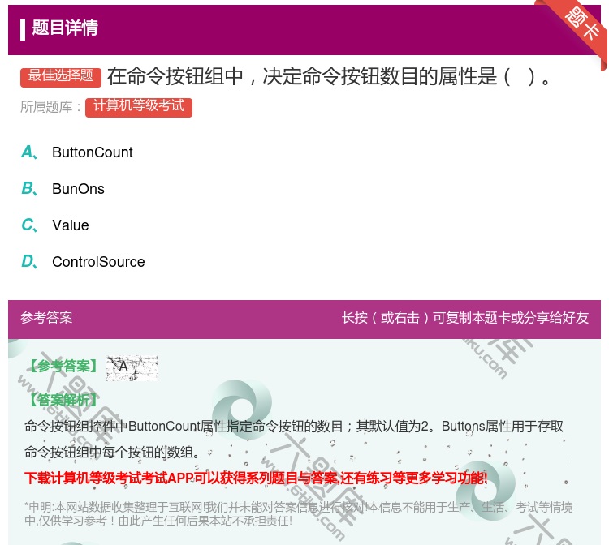Click the 长按（或右击）可复制本题卡 hint text
The height and width of the screenshot is (545, 609).
click(x=465, y=318)
